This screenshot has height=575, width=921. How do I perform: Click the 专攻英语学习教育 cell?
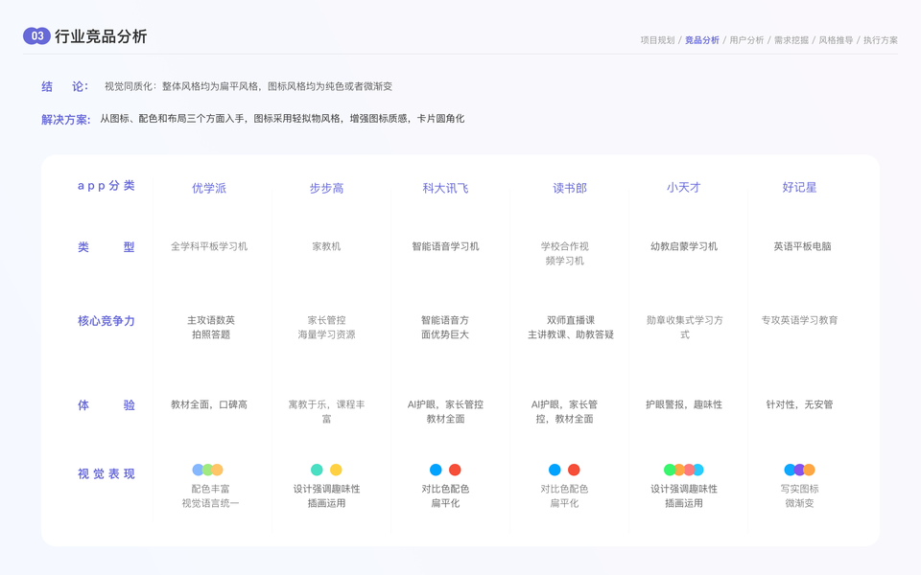pyautogui.click(x=799, y=320)
